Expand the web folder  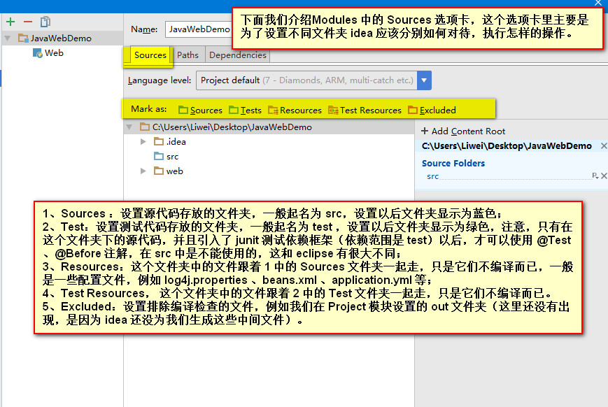click(x=143, y=171)
